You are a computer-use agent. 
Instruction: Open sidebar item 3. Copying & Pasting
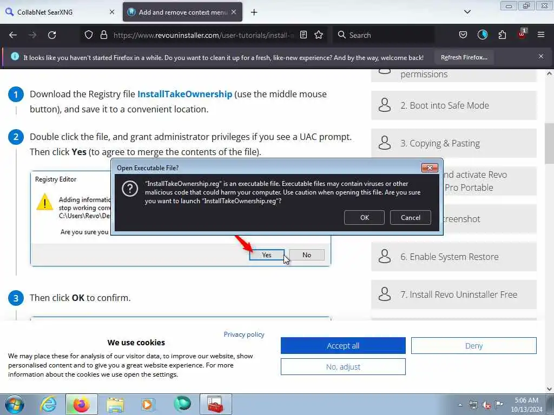(x=454, y=143)
